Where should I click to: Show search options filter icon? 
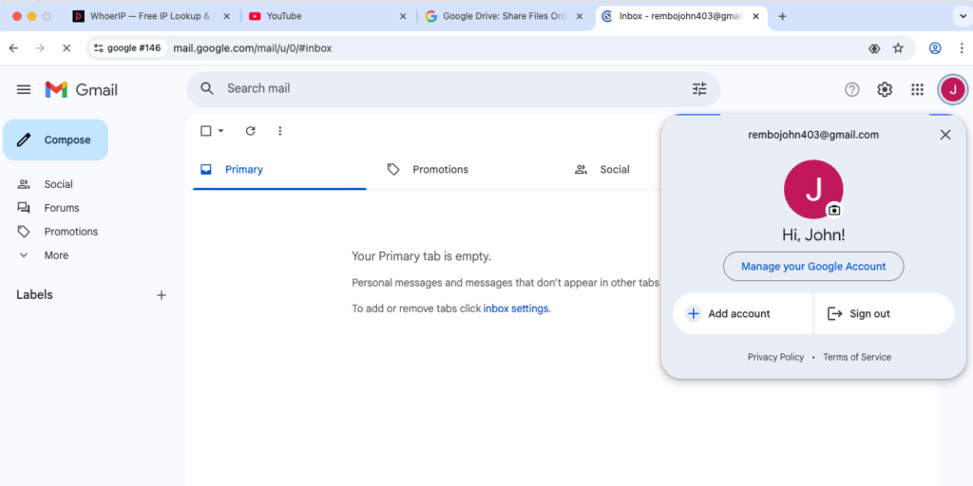click(x=699, y=88)
